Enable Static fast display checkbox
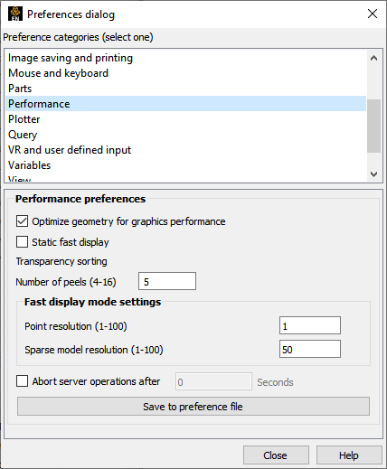This screenshot has height=469, width=387. (x=22, y=242)
